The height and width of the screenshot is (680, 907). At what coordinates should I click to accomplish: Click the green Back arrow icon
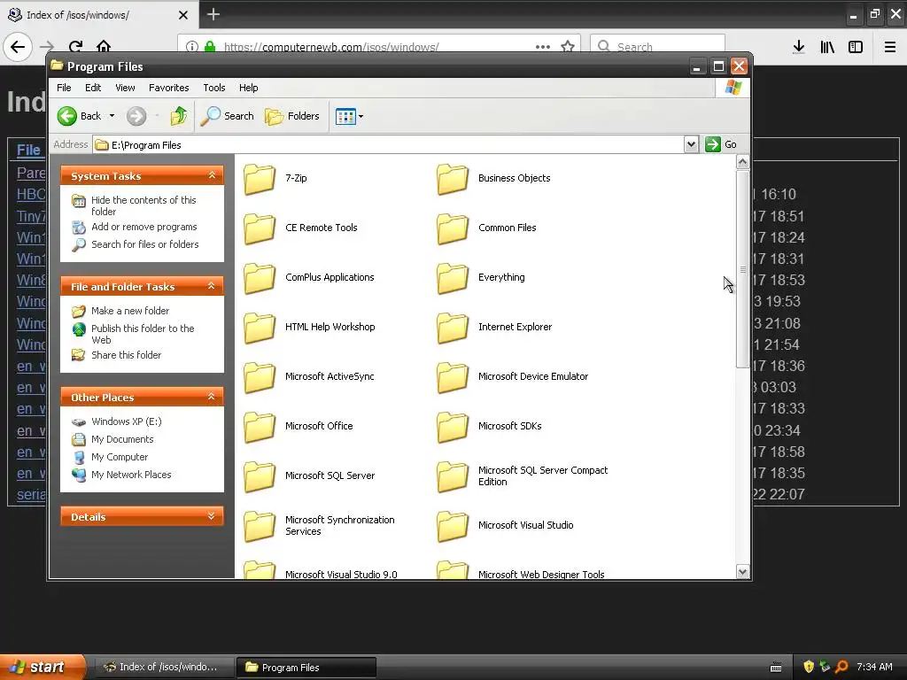(x=67, y=116)
